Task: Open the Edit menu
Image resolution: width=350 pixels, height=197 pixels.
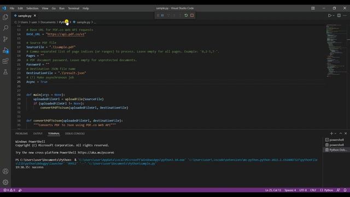Action: click(x=20, y=8)
